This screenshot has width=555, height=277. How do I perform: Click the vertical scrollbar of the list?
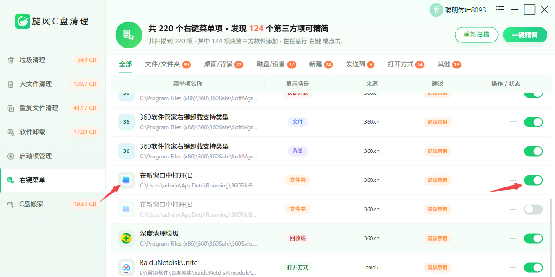tap(550, 238)
